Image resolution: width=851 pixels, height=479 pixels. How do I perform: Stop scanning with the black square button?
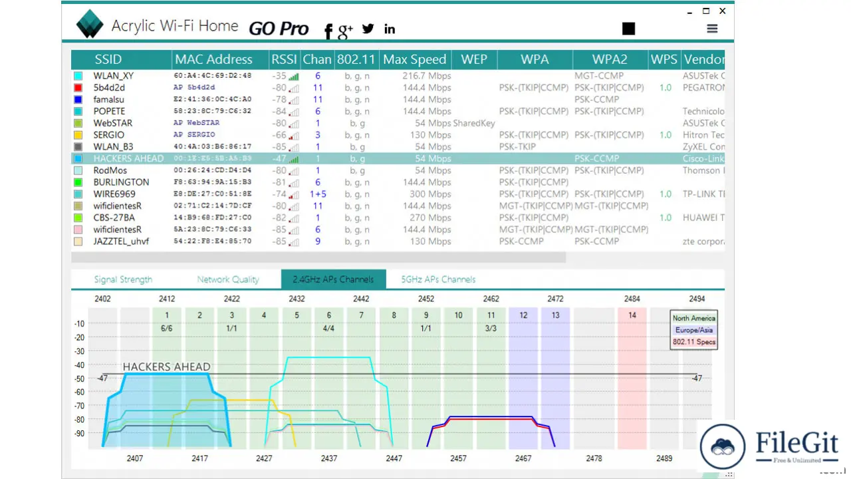[x=628, y=28]
